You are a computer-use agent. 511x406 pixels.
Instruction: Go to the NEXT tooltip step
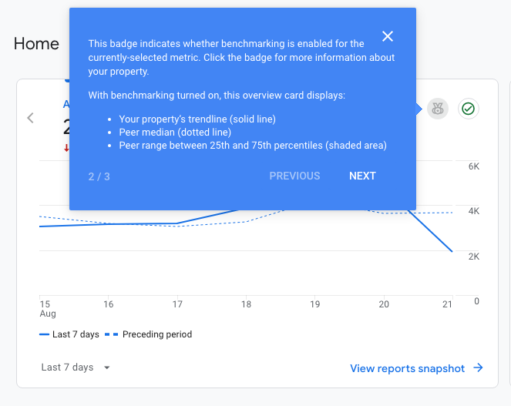pyautogui.click(x=362, y=176)
